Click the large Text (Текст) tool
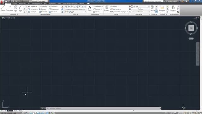Screen dimensions: 202x114 90,8
